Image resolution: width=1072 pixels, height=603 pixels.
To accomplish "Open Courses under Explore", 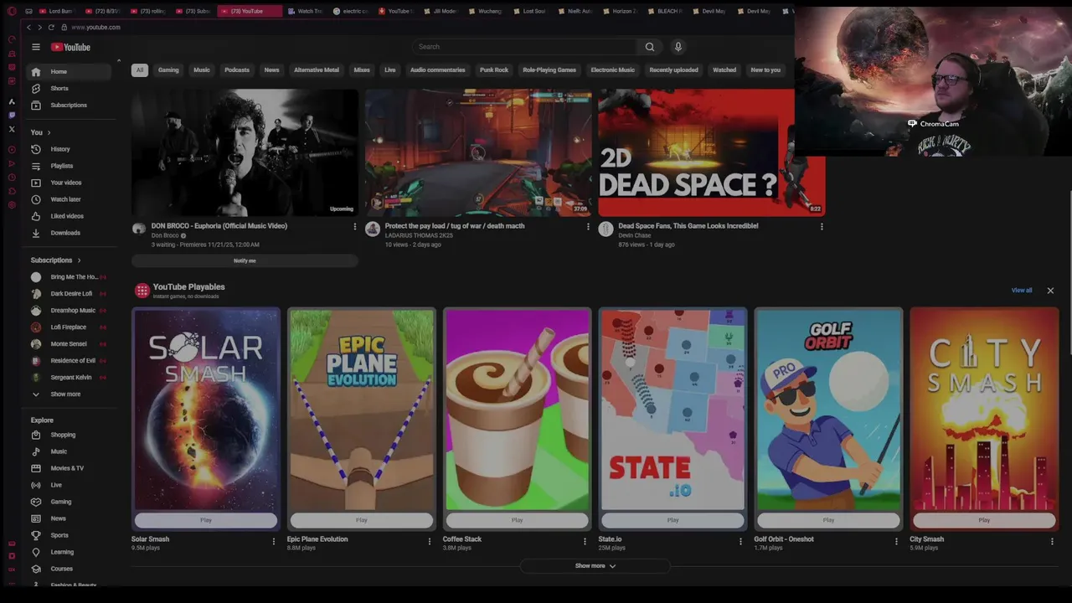I will [69, 569].
